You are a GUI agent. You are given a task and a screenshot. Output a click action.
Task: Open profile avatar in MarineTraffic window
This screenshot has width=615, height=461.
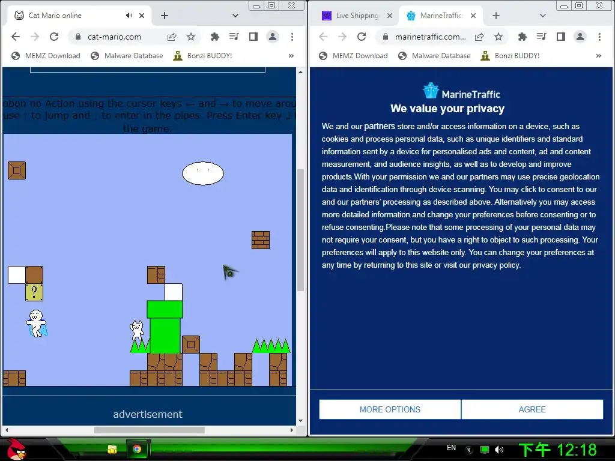[x=580, y=37]
